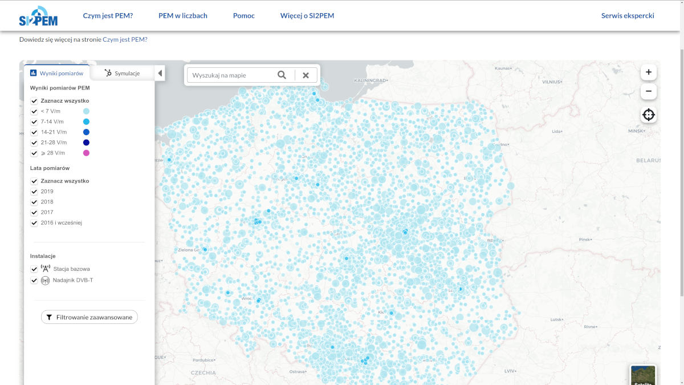Toggle the 7-14 V/m checkbox
The width and height of the screenshot is (684, 385).
[34, 122]
